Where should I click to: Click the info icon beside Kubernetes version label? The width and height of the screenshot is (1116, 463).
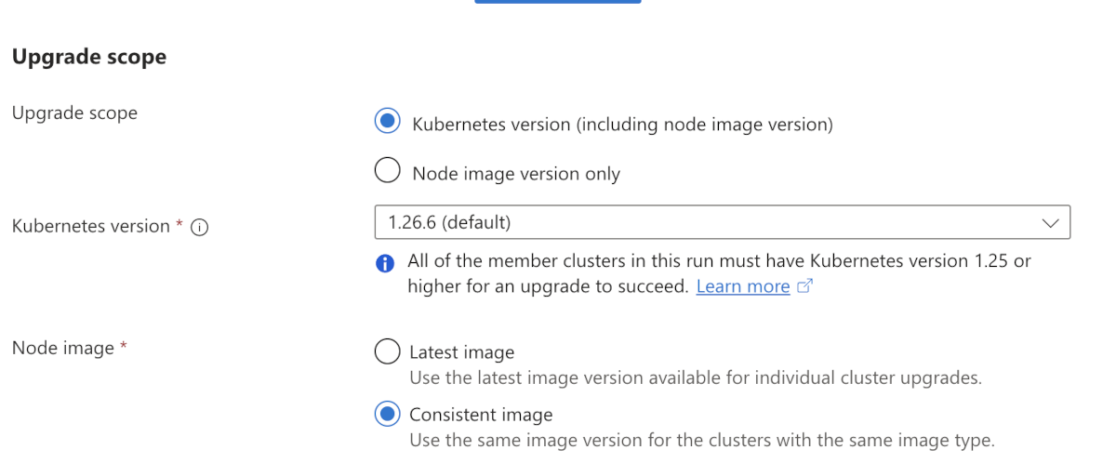(198, 227)
